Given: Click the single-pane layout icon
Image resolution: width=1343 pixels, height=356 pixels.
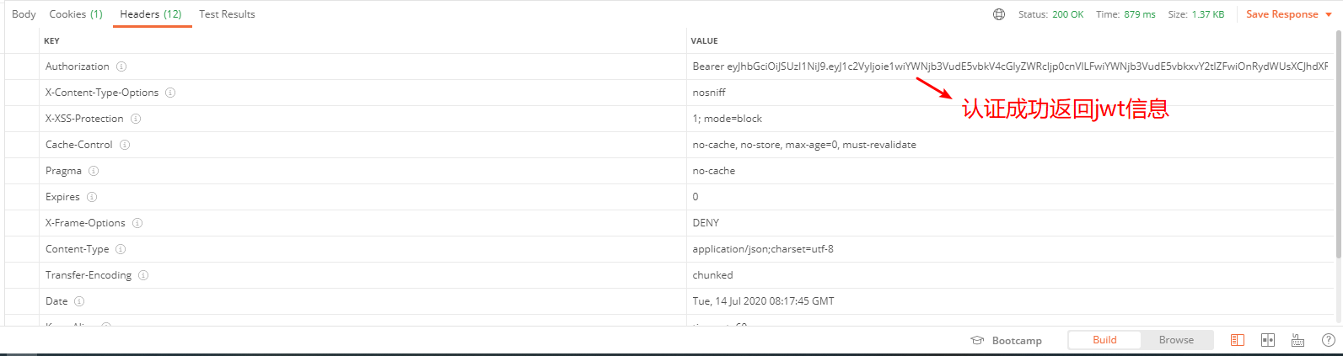Looking at the screenshot, I should [x=1237, y=340].
